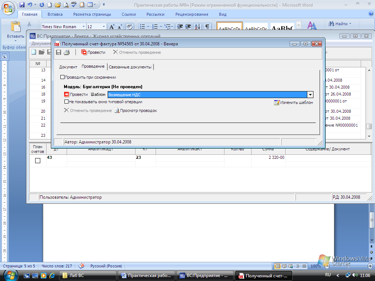
Task: Click the Internet Explorer quick launch icon
Action: click(52, 276)
